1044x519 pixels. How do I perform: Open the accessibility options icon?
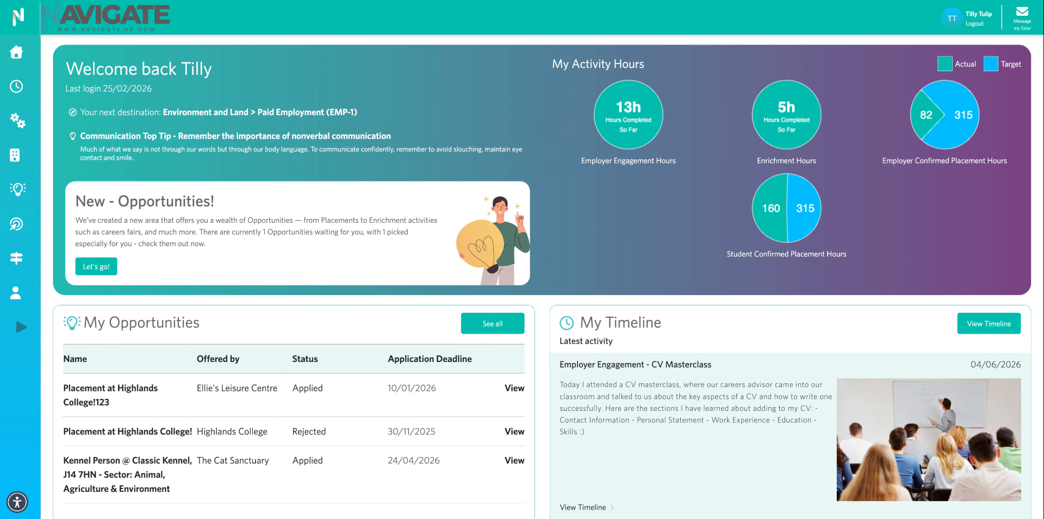tap(17, 502)
